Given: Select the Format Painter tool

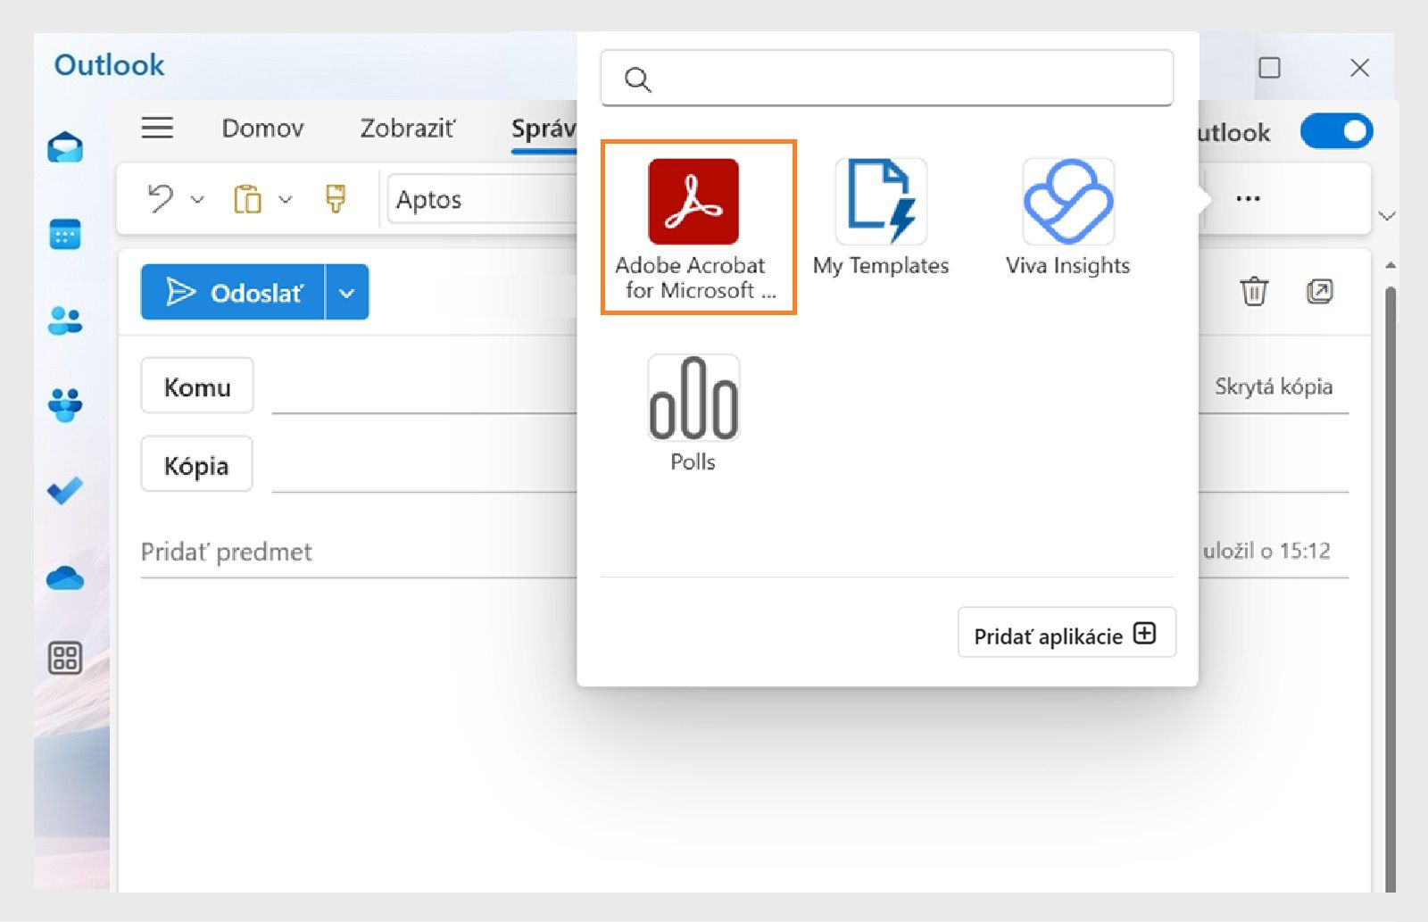Looking at the screenshot, I should pyautogui.click(x=336, y=198).
